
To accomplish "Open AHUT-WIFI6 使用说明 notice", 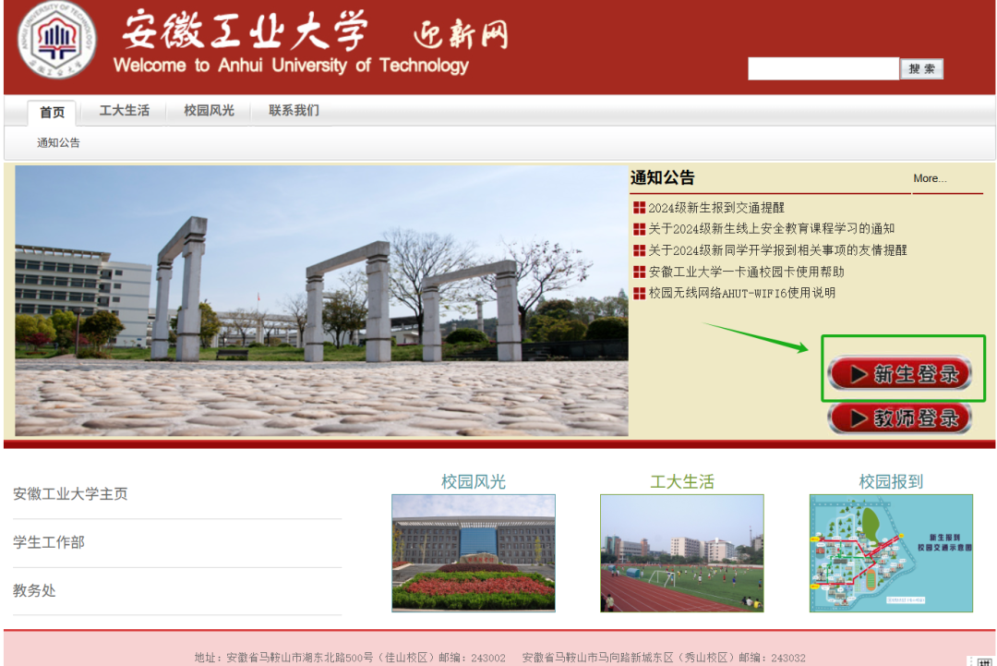I will pos(741,293).
